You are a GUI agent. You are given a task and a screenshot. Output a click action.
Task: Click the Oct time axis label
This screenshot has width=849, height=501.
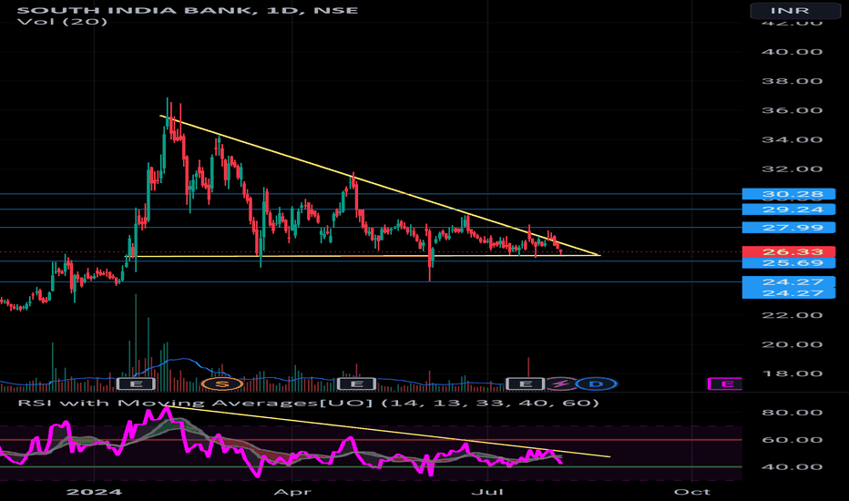pos(692,492)
